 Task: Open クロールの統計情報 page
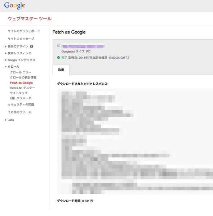click(x=23, y=77)
